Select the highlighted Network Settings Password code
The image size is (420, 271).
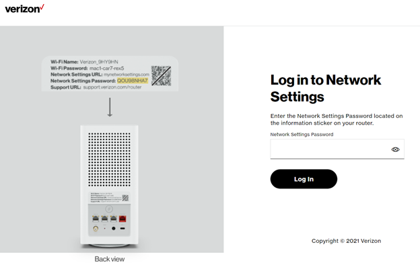(132, 80)
